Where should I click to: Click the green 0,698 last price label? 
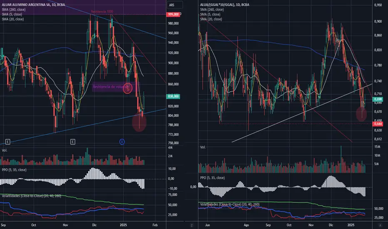pyautogui.click(x=378, y=99)
